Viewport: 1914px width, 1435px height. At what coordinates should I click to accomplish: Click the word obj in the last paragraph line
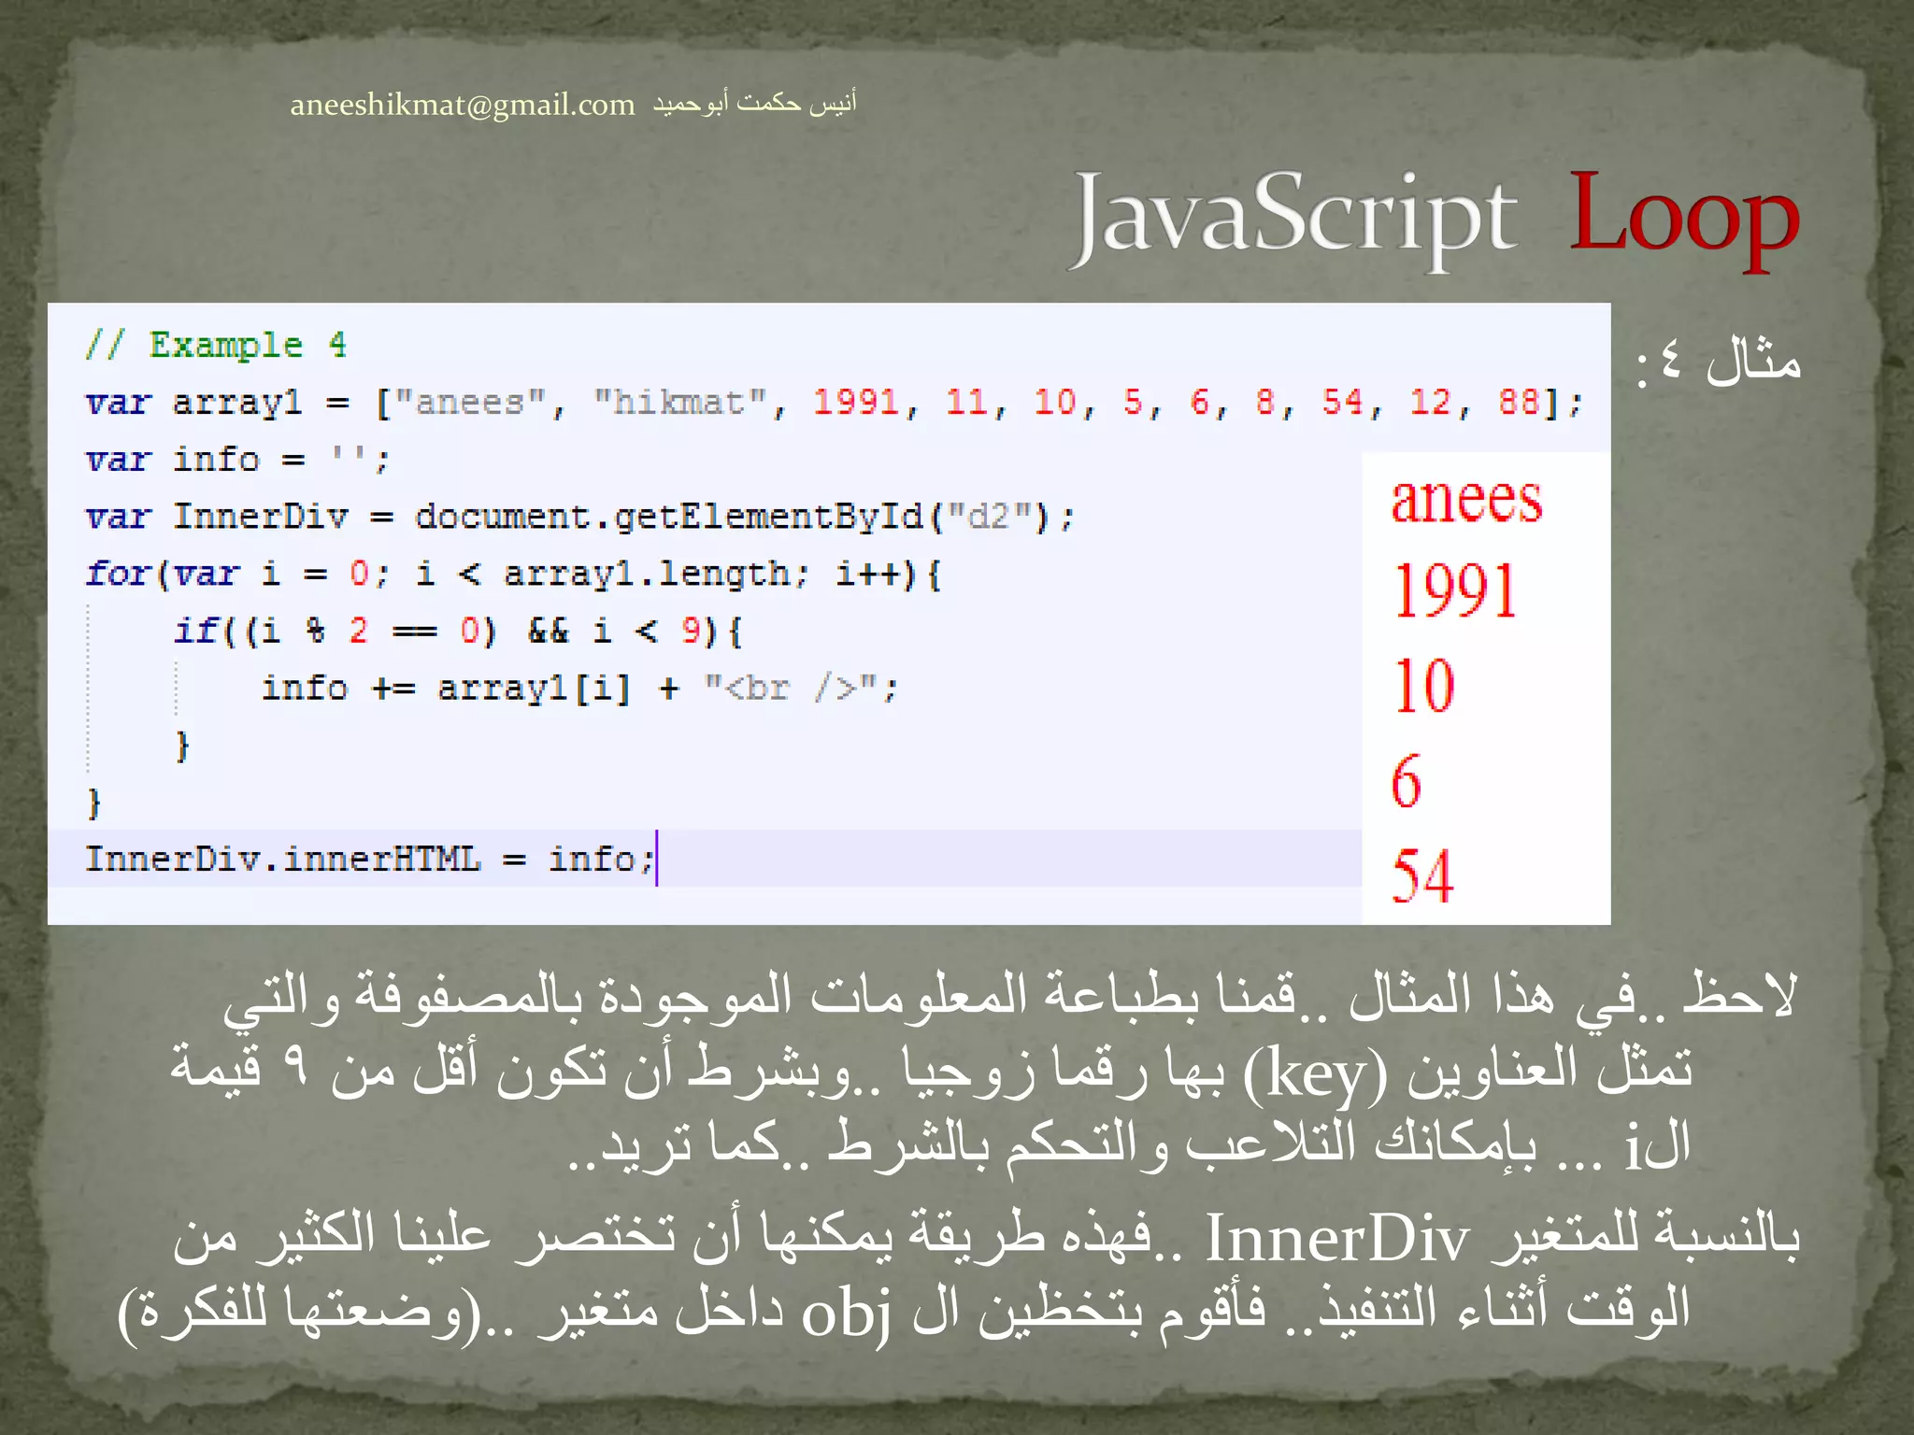pos(847,1312)
